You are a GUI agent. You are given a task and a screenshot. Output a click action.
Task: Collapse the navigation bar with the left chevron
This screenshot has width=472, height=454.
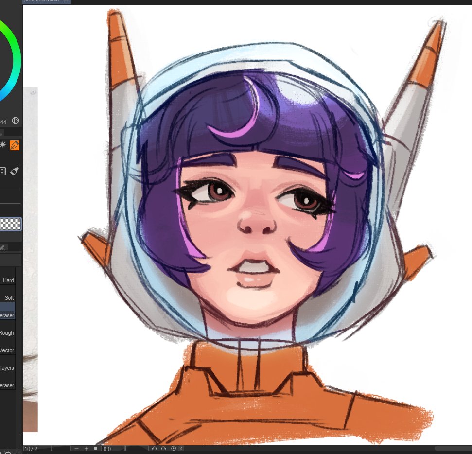click(x=181, y=449)
